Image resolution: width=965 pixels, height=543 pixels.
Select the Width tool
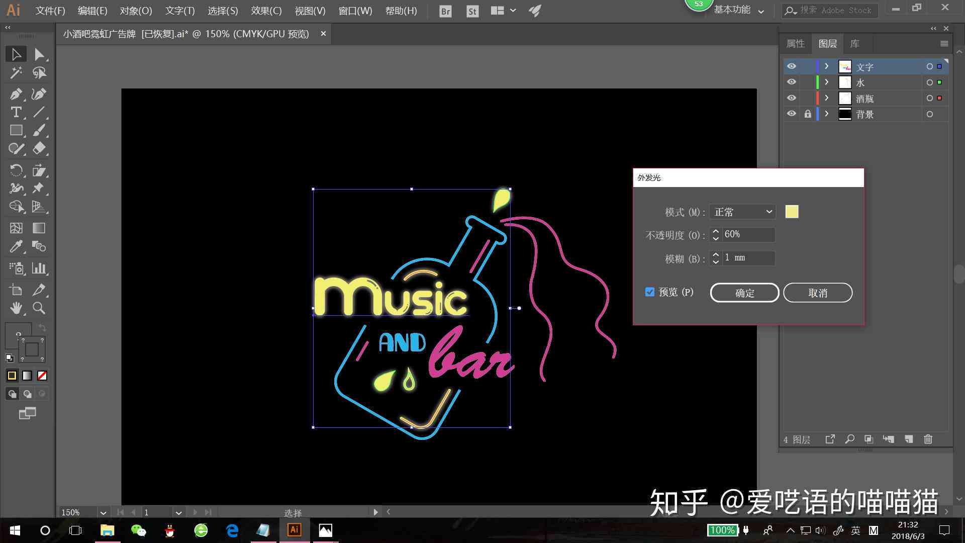tap(16, 189)
